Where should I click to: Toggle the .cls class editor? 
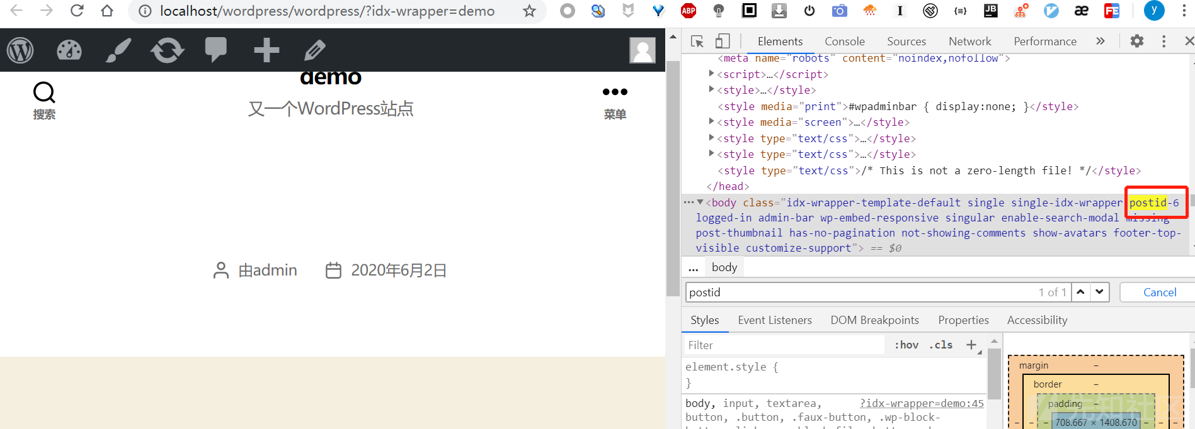pos(941,345)
